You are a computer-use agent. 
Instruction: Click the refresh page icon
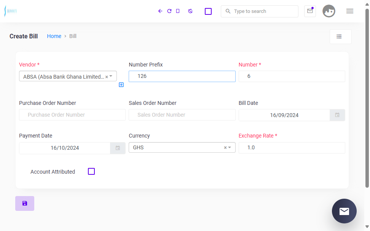coord(169,11)
